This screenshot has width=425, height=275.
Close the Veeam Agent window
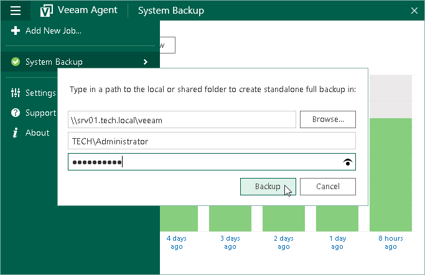pos(414,11)
